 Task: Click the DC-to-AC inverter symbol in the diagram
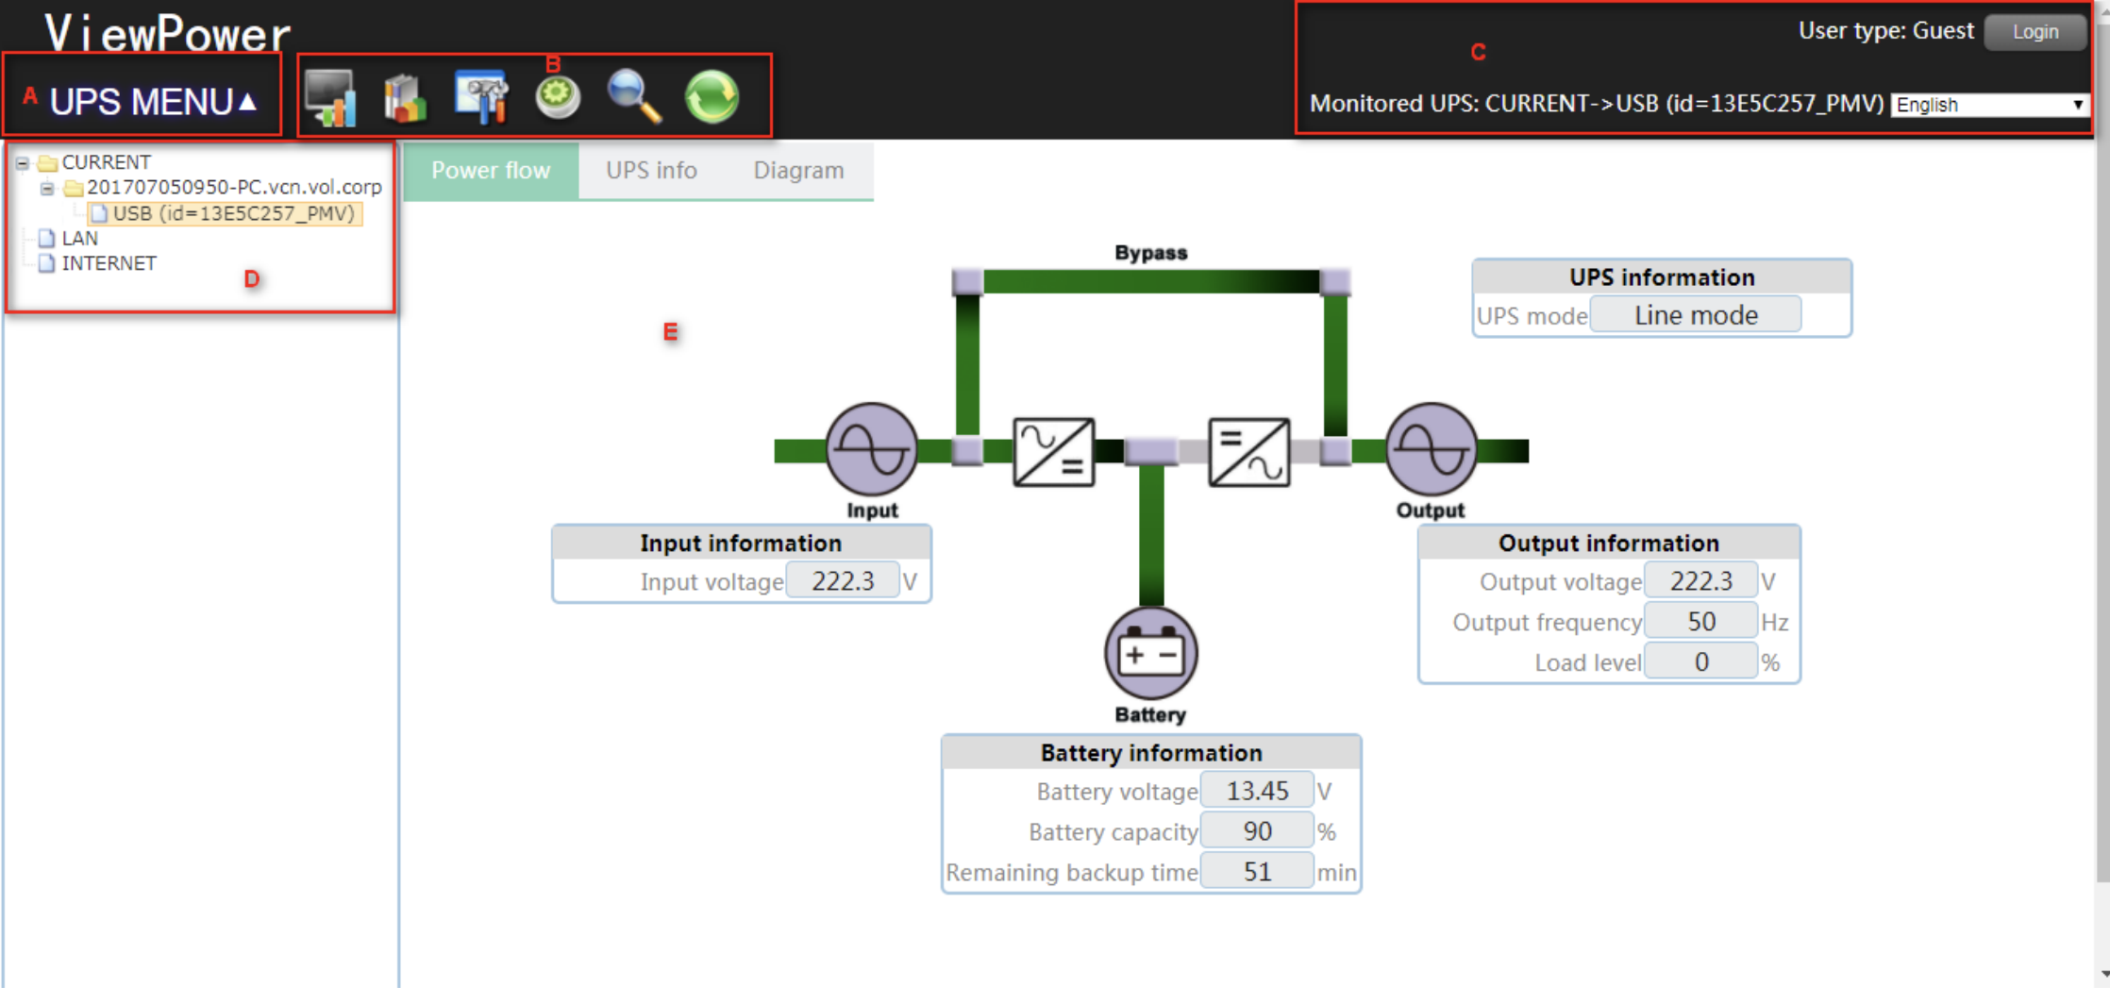pyautogui.click(x=1248, y=452)
